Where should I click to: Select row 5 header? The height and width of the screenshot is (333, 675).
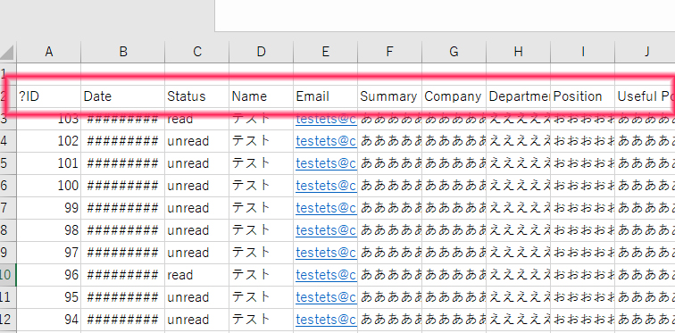click(8, 163)
